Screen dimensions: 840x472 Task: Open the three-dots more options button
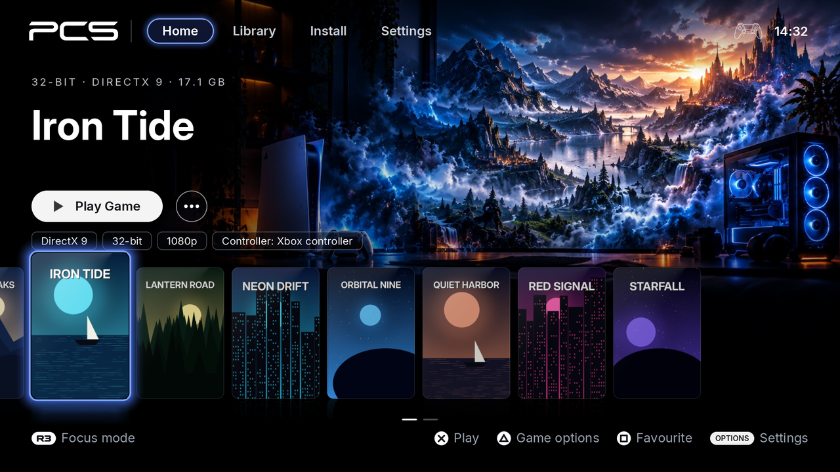click(x=192, y=206)
